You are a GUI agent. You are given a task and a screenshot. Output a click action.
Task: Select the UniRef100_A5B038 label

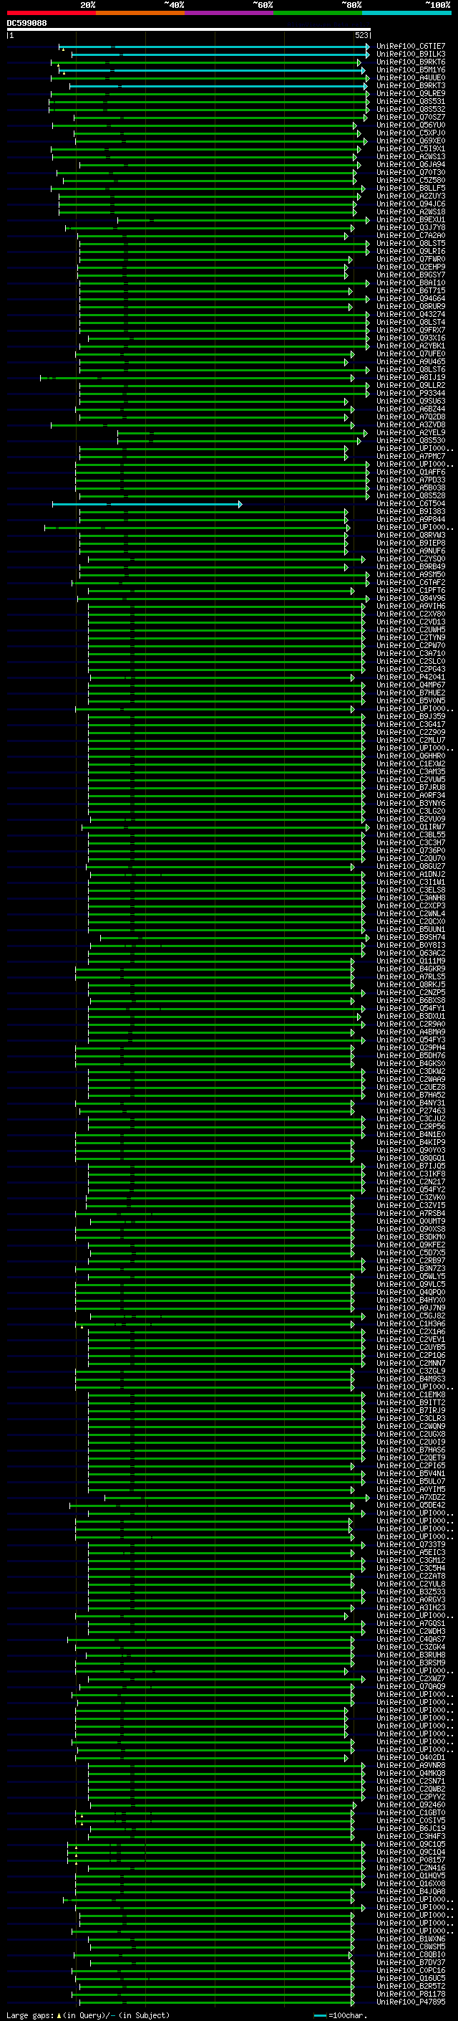(x=411, y=488)
